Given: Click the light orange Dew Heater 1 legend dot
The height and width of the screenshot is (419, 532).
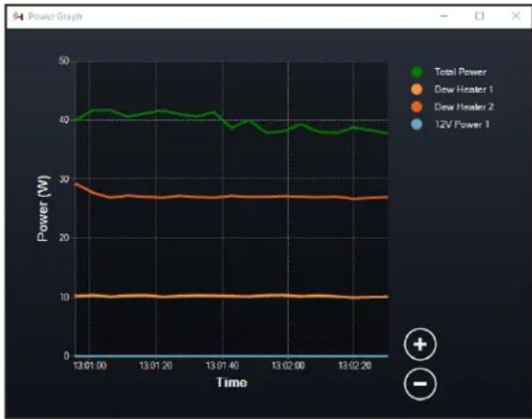Looking at the screenshot, I should point(417,89).
